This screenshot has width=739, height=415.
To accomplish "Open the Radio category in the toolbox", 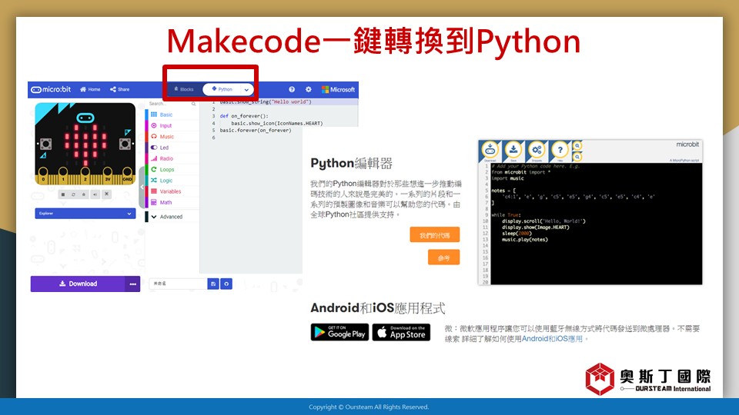I will coord(172,158).
